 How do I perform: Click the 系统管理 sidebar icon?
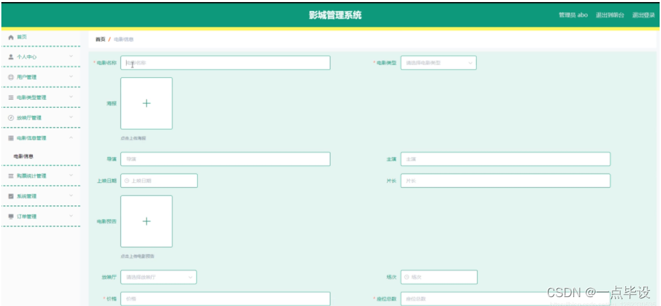12,196
